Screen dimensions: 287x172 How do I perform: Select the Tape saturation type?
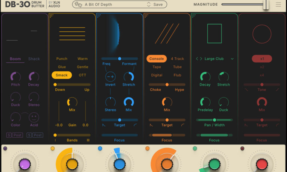(157, 67)
